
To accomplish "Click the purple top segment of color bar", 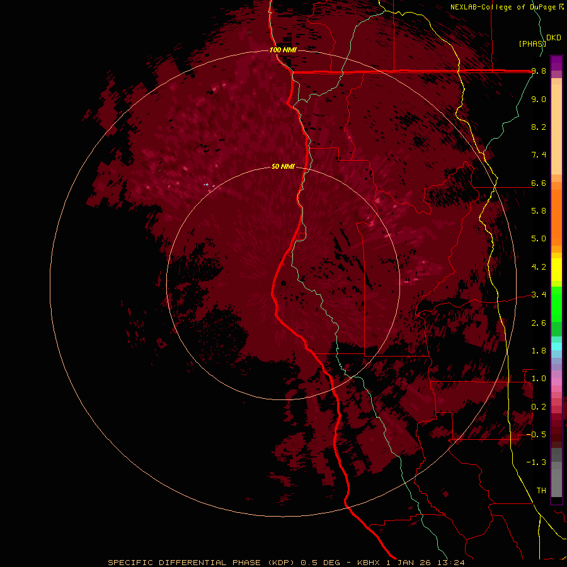I will [x=556, y=63].
